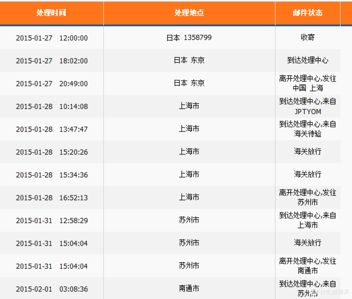This screenshot has width=352, height=299.
Task: Click the 处理时间 column header
Action: pyautogui.click(x=51, y=13)
